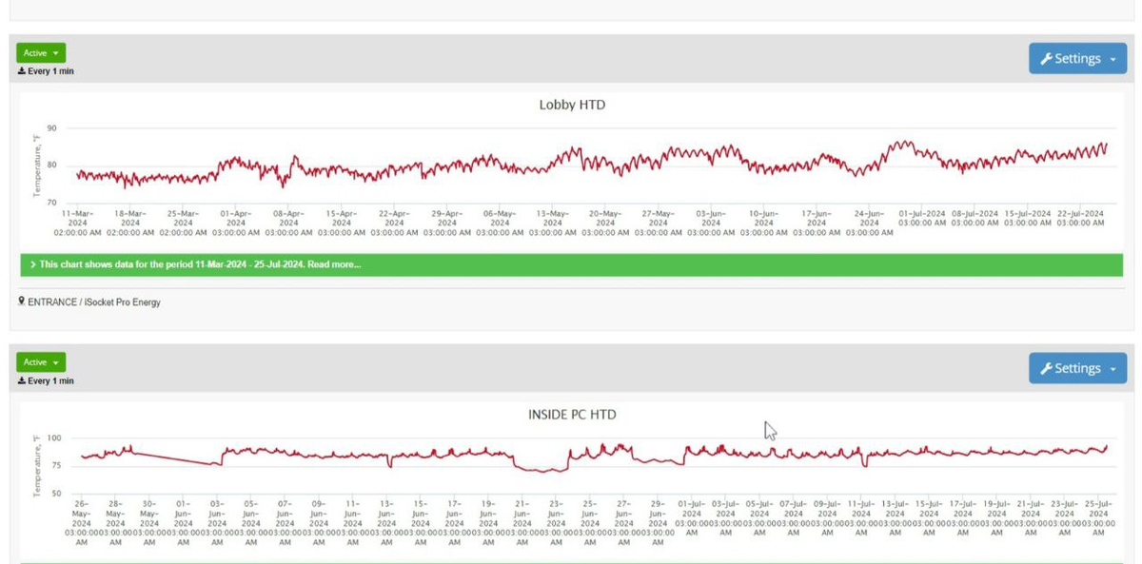Click the Lobby HTD chart title
Screen dimensions: 1142x564
[572, 105]
